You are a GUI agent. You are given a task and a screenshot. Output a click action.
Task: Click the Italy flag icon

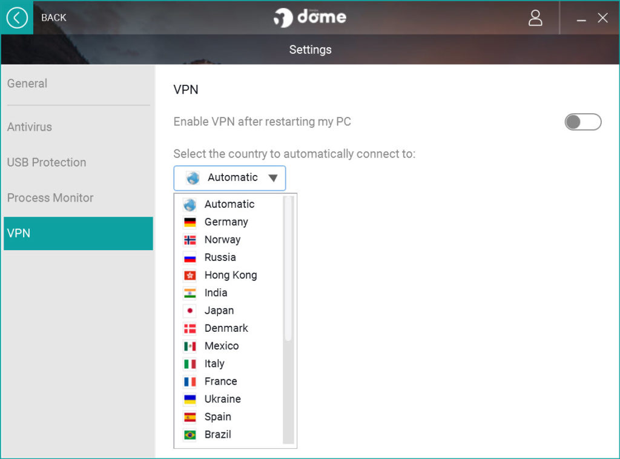click(190, 364)
